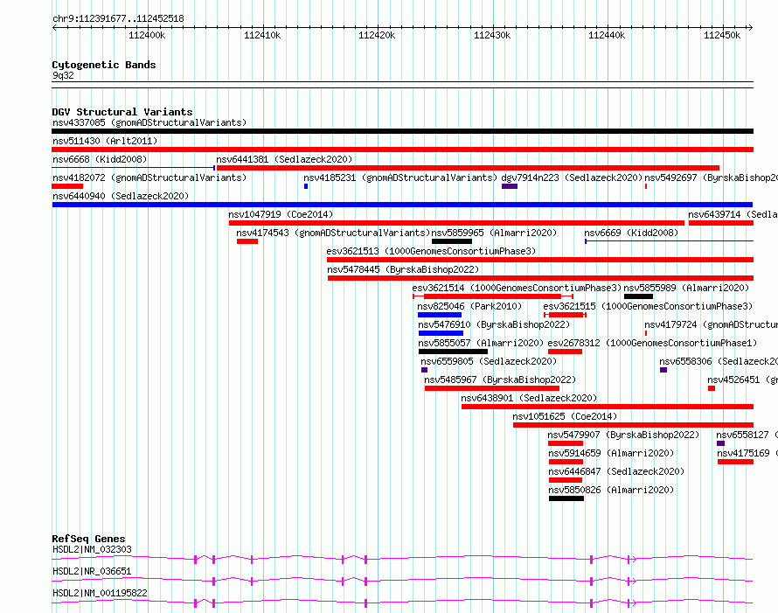This screenshot has width=778, height=613.
Task: Select the black nsv5855057 variant bar
Action: pyautogui.click(x=453, y=352)
